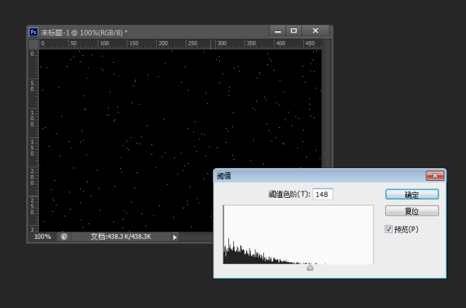
Task: Maximize the 未标题-1 document window
Action: click(294, 31)
